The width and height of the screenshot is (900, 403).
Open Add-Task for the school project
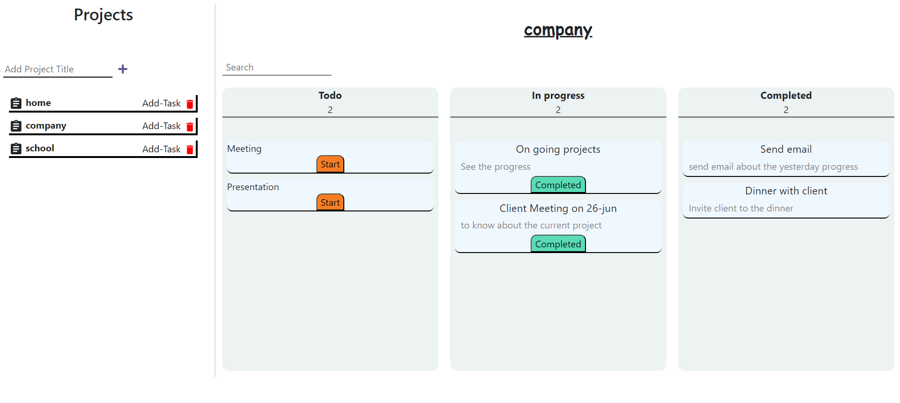[161, 149]
